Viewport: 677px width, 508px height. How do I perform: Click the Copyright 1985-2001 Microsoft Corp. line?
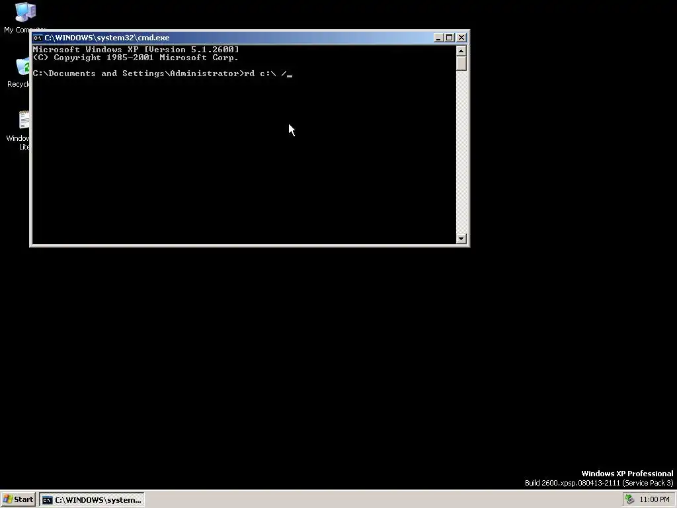tap(136, 58)
